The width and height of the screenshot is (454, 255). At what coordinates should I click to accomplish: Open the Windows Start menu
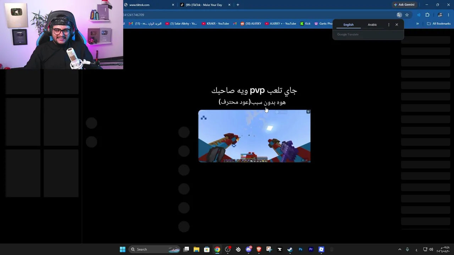122,249
